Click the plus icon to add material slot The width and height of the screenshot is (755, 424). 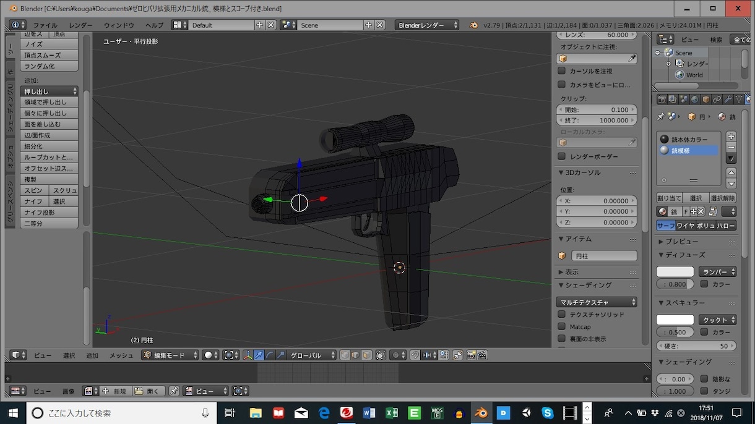coord(731,136)
